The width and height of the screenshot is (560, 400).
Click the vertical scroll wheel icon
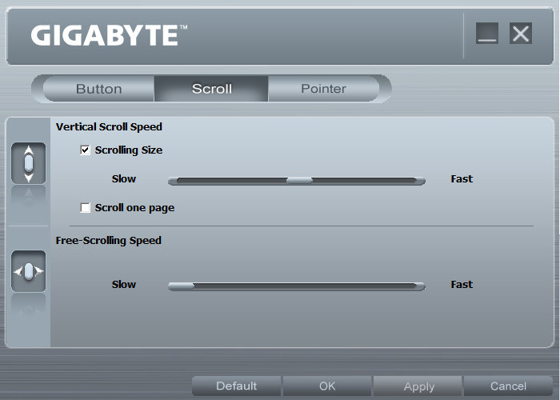29,163
